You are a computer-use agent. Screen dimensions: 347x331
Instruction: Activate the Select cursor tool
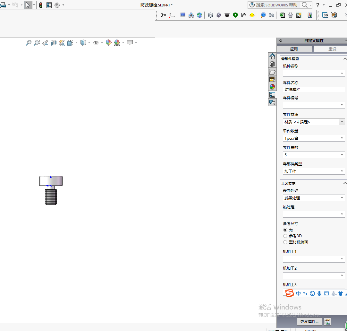point(28,5)
